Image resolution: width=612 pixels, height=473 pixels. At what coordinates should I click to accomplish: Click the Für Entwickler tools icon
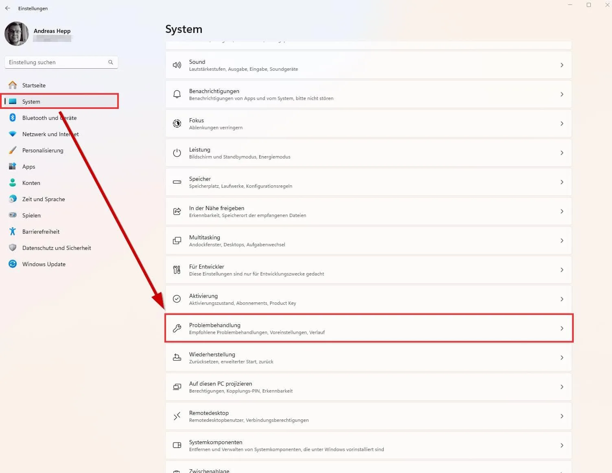click(177, 270)
